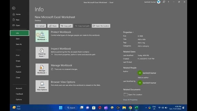This screenshot has height=111, width=197.
Task: Open Task View on the taskbar
Action: (82, 108)
